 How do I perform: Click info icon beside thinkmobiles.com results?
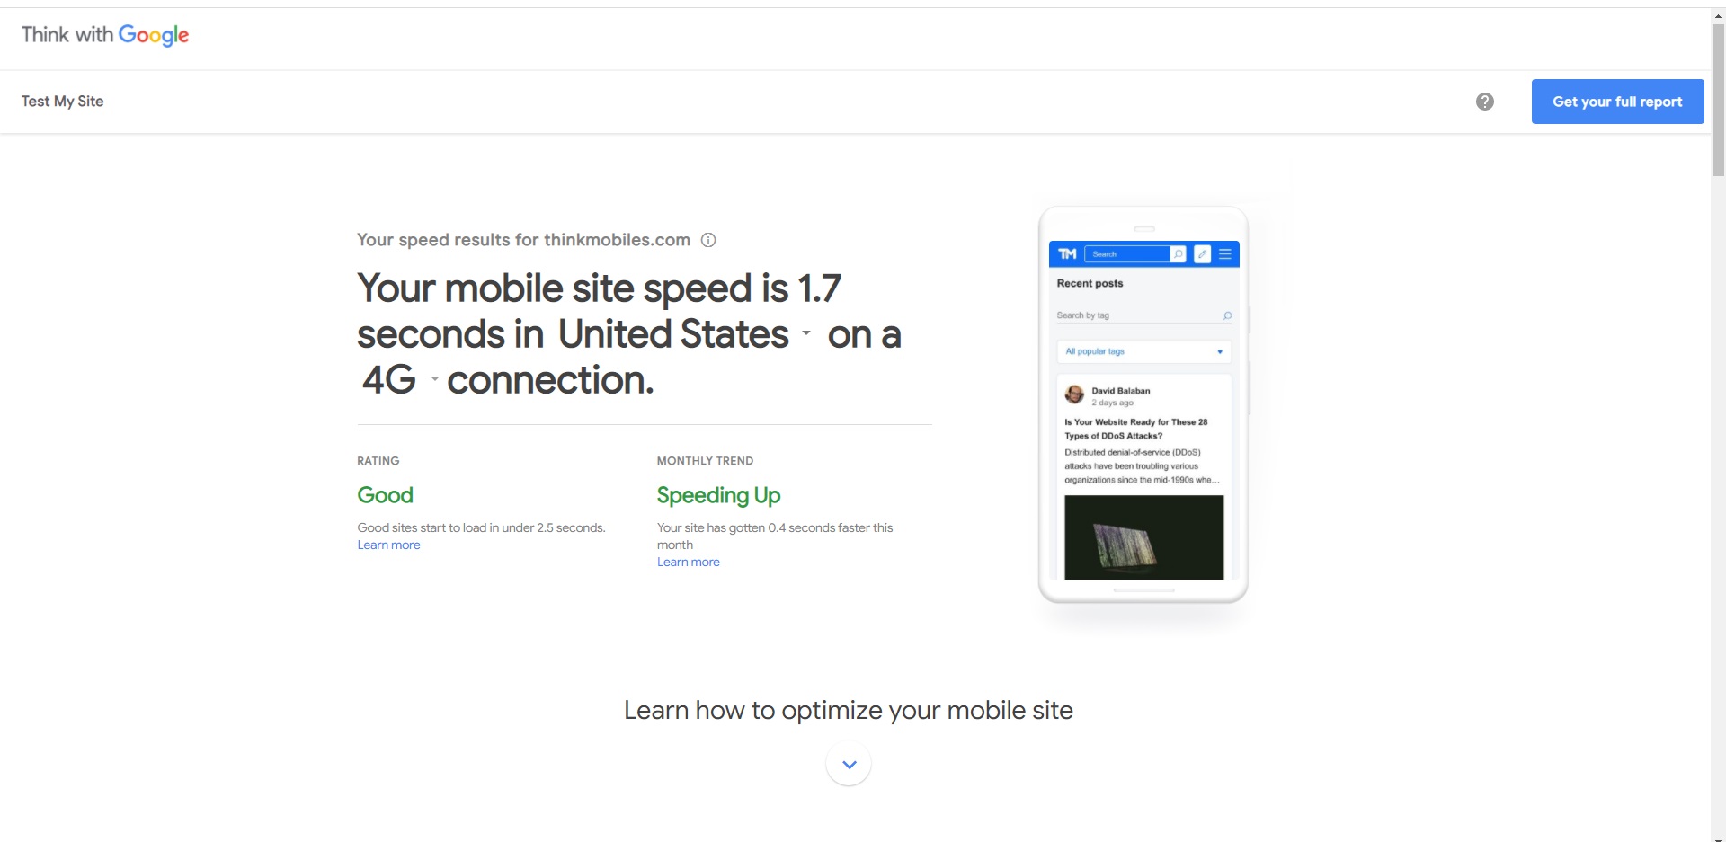(x=708, y=240)
